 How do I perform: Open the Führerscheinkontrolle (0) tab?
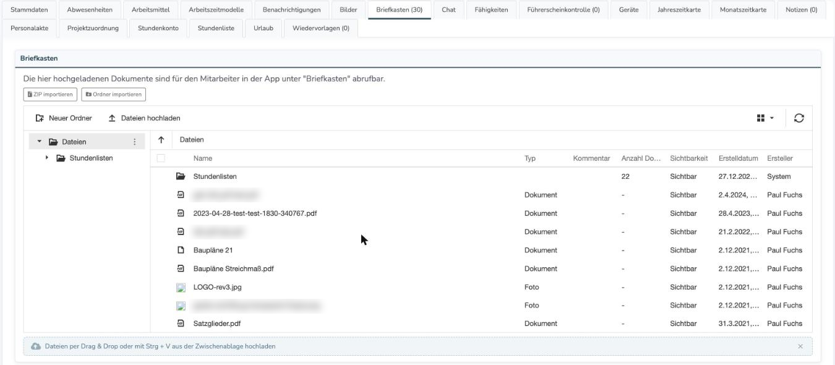(x=563, y=10)
